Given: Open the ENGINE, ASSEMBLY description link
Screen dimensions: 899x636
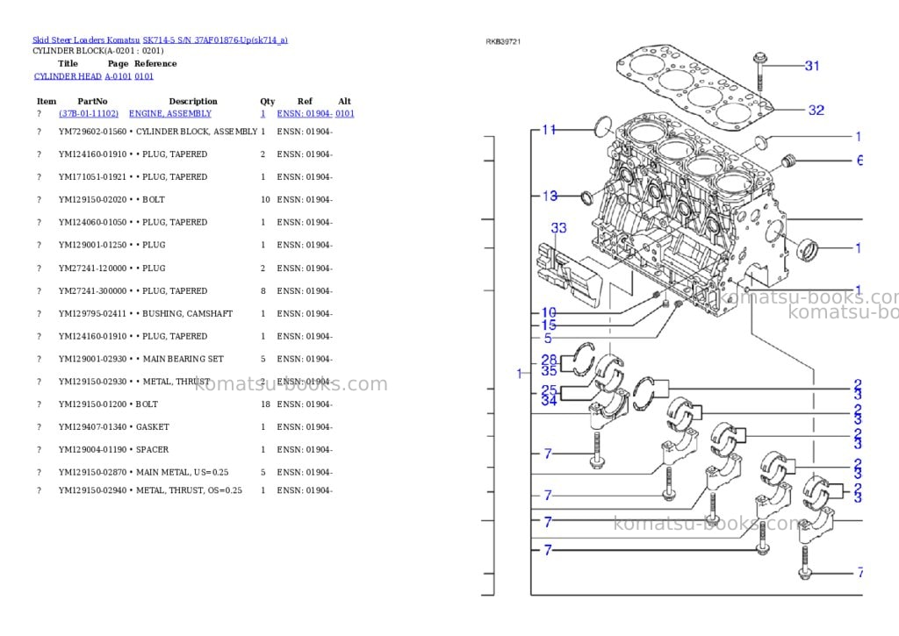Looking at the screenshot, I should [170, 113].
